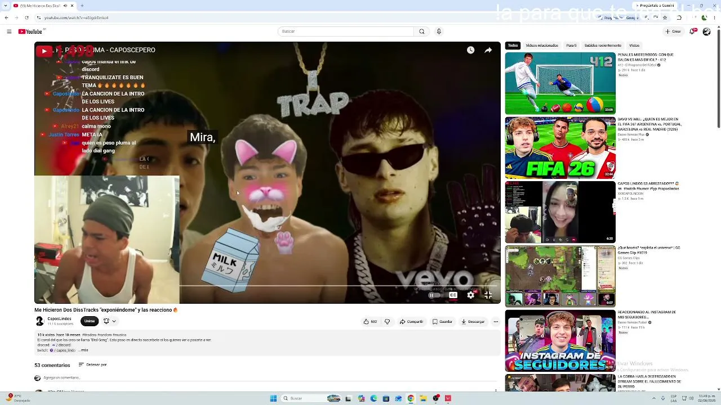
Task: Open Chrome three-dot menu
Action: pos(714,17)
